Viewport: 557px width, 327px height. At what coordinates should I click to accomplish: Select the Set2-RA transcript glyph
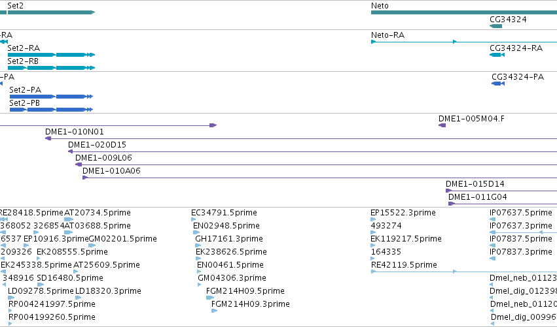51,55
